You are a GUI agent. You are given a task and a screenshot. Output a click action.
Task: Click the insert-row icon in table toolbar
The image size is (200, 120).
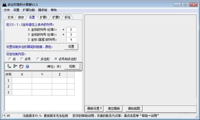[9, 66]
